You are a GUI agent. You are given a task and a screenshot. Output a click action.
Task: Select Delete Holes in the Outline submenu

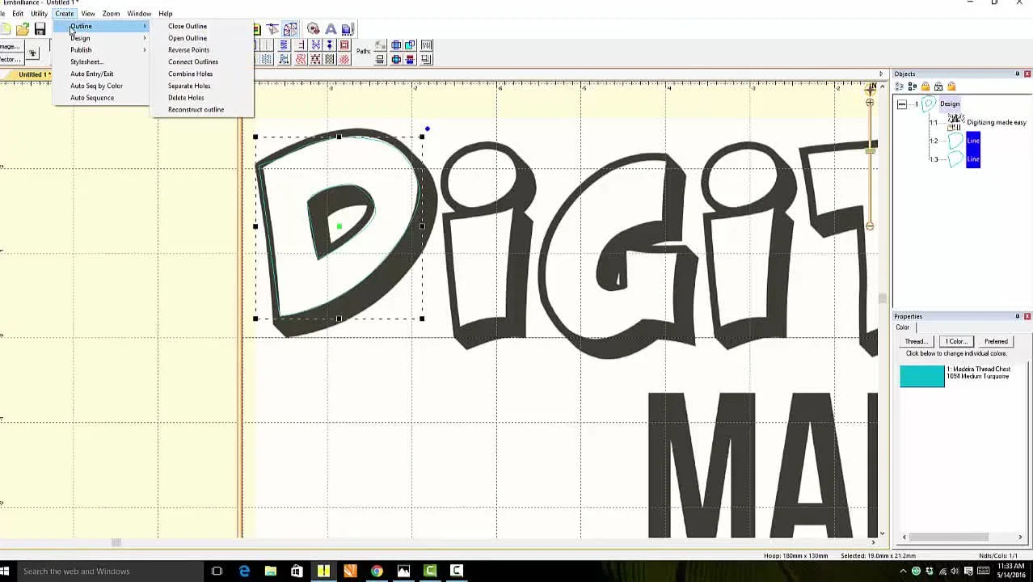point(186,98)
